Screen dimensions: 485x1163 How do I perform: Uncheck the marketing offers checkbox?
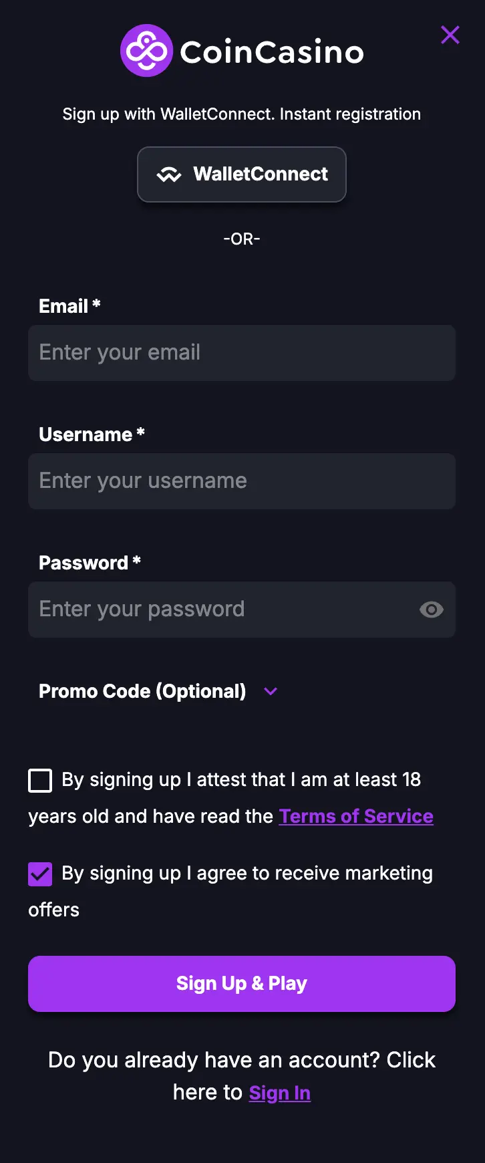coord(40,874)
